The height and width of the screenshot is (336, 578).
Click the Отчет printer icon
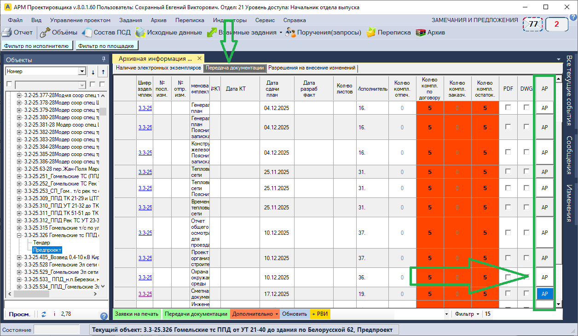click(6, 33)
